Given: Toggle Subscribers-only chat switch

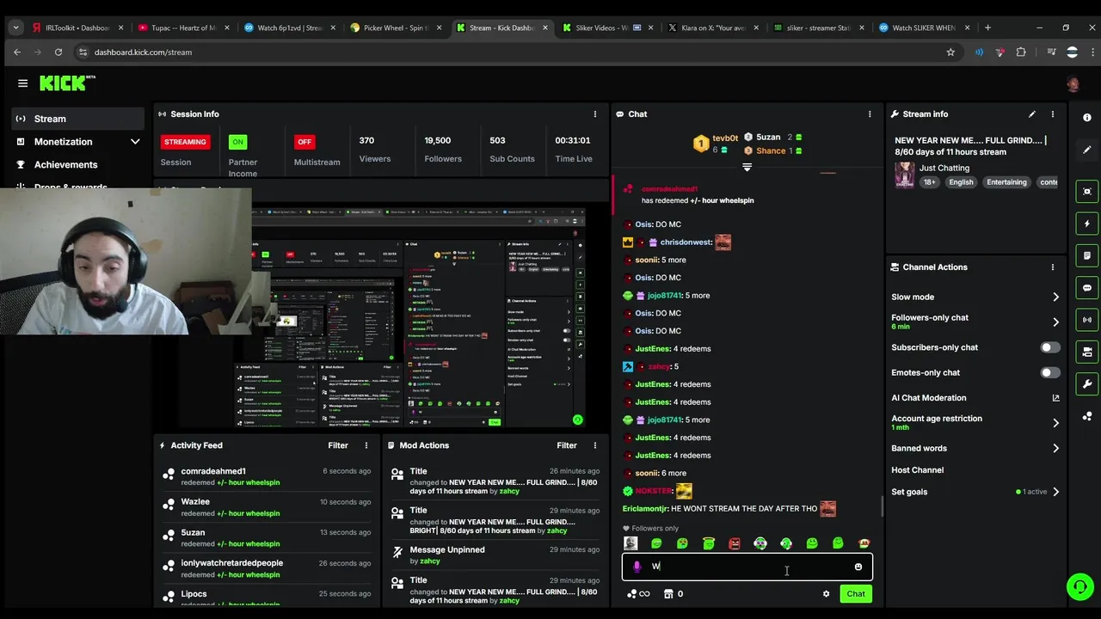Looking at the screenshot, I should (1050, 347).
